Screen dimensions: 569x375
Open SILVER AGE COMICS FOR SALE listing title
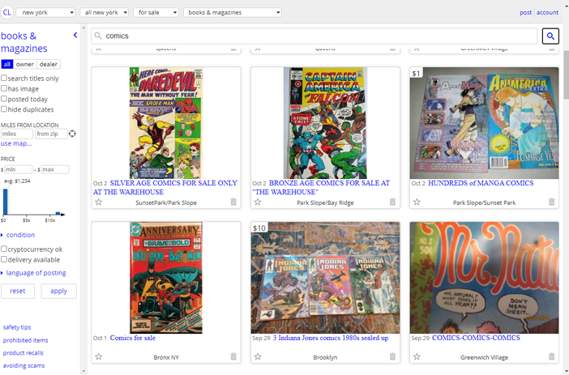pyautogui.click(x=165, y=188)
